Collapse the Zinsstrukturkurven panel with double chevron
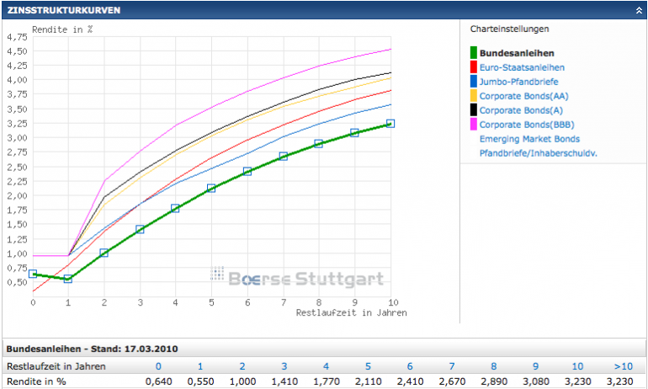This screenshot has width=648, height=389. pyautogui.click(x=639, y=10)
